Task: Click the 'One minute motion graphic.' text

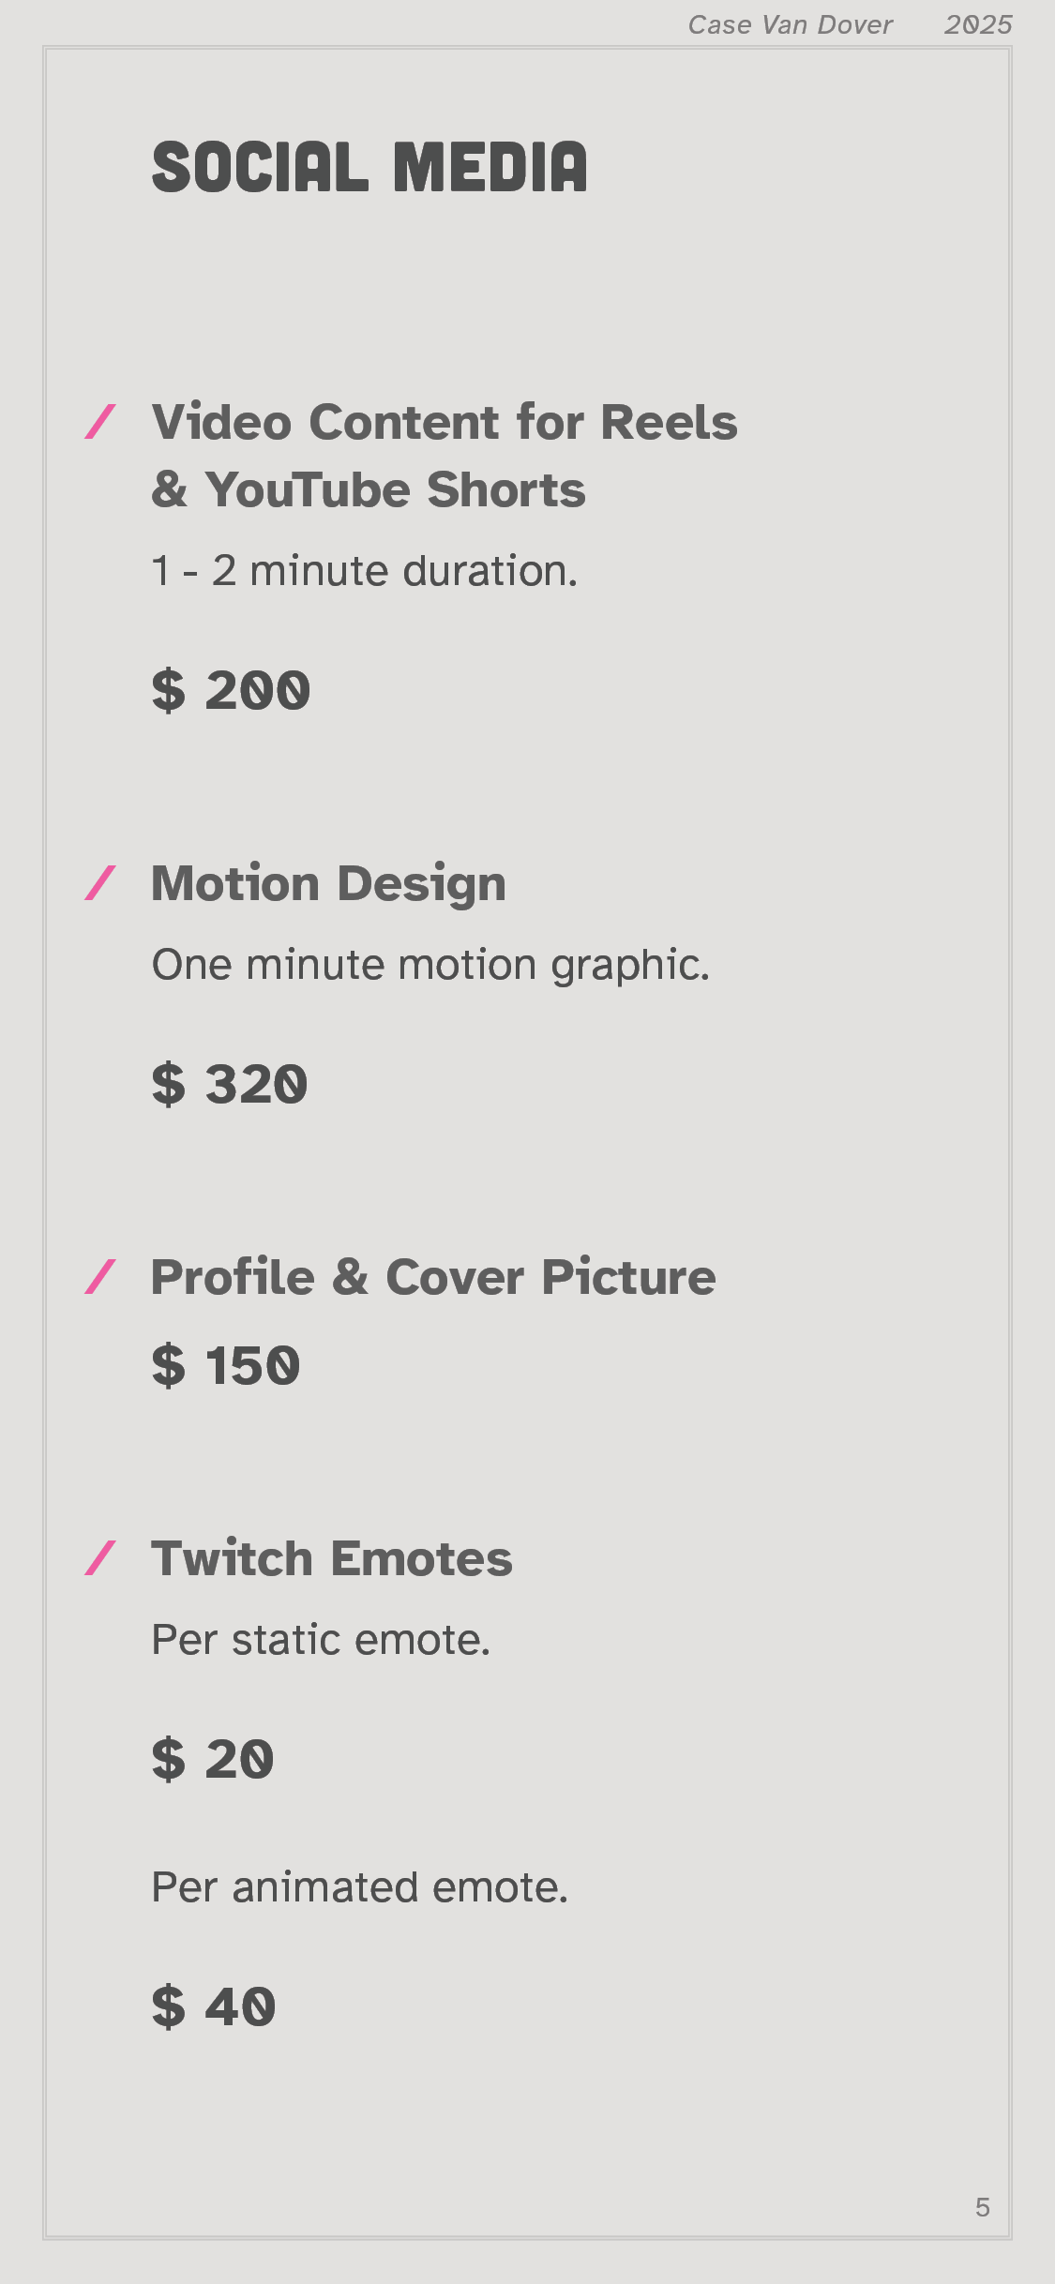Action: click(x=431, y=965)
